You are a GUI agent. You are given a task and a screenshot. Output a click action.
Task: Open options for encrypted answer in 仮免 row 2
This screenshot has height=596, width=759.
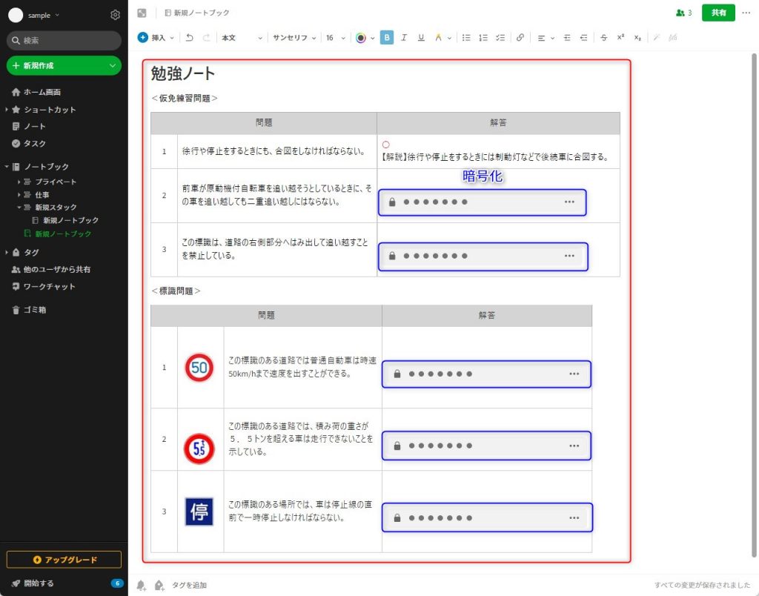(569, 202)
